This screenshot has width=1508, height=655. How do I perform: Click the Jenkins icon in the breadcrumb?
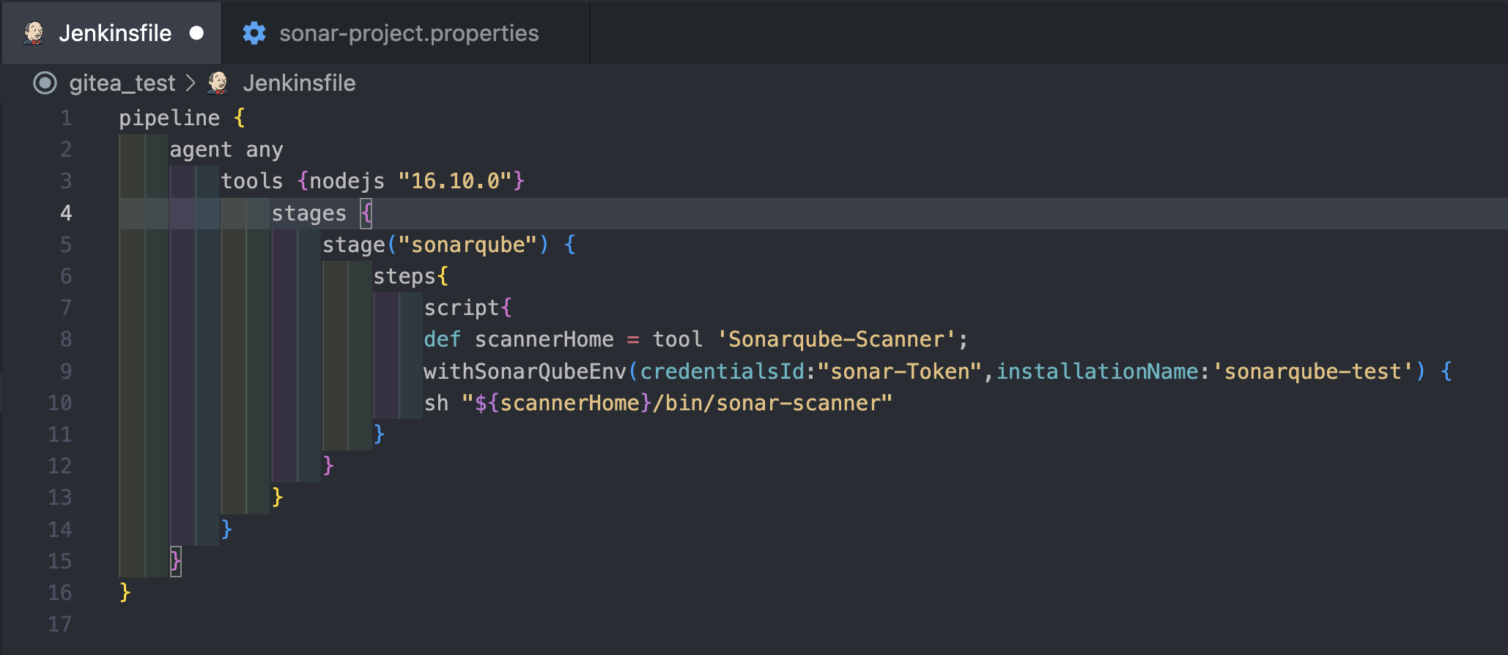(x=218, y=83)
